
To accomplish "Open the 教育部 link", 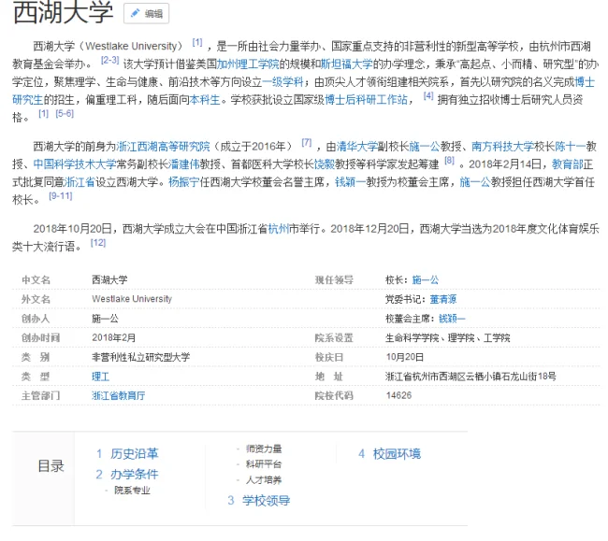I will (567, 164).
